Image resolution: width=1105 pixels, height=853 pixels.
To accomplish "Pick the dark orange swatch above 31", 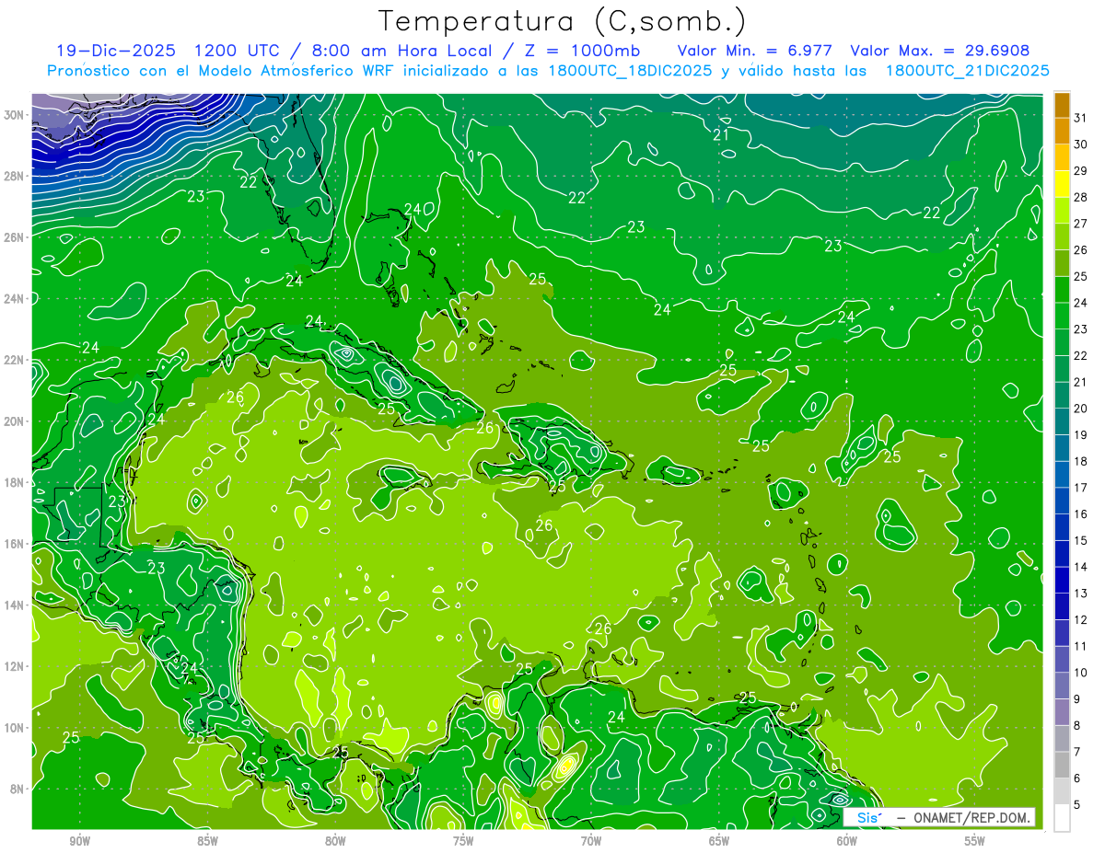I will (1062, 105).
